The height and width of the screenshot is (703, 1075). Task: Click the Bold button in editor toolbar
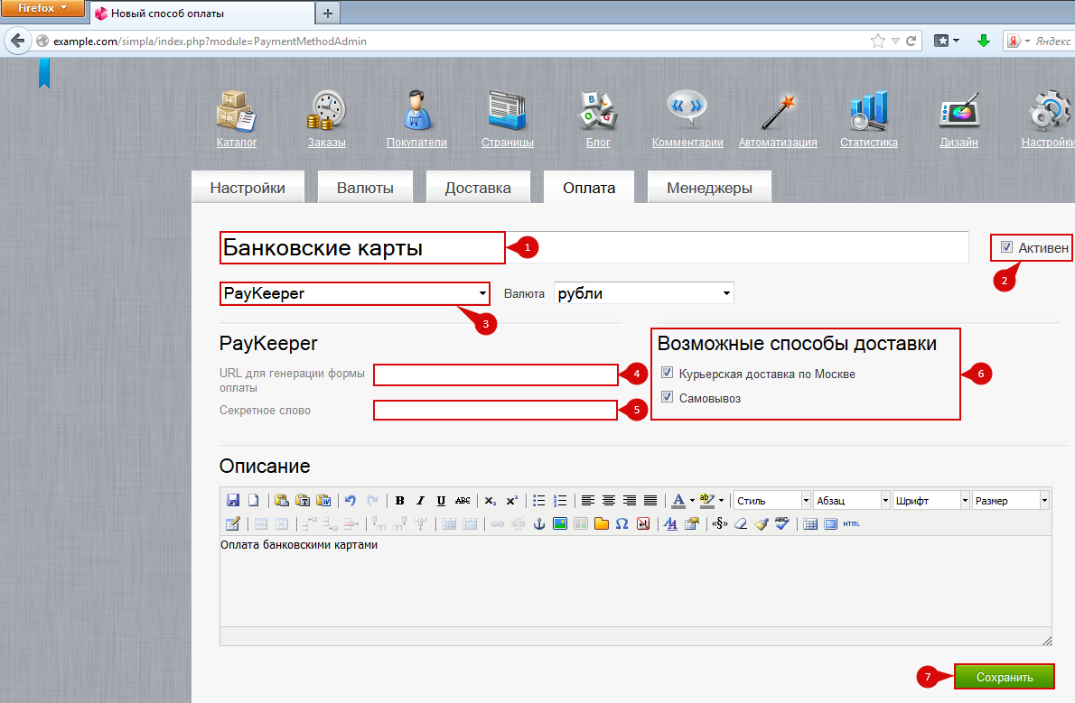[x=399, y=501]
